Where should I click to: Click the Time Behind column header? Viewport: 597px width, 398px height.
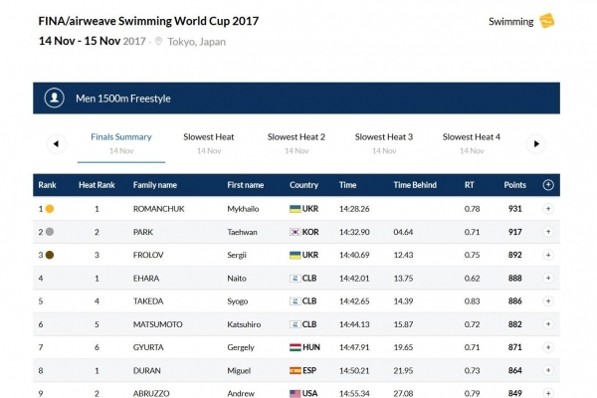(415, 185)
